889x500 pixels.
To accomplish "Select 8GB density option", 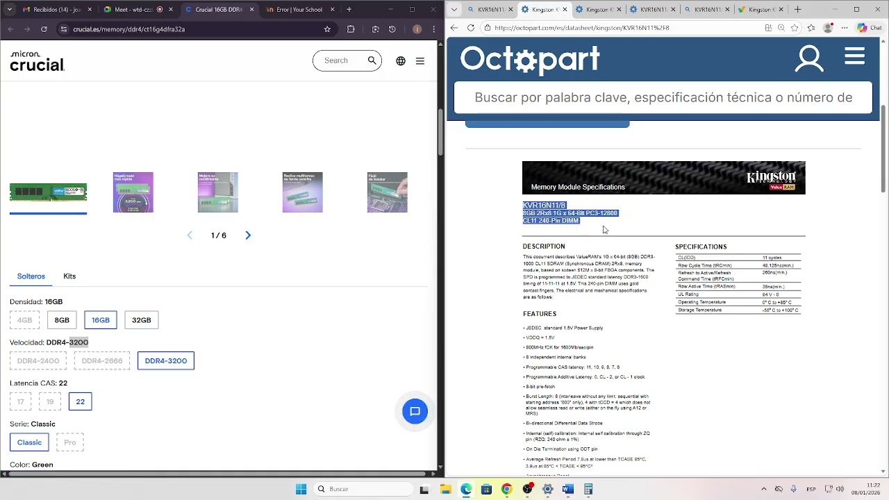I will 62,320.
